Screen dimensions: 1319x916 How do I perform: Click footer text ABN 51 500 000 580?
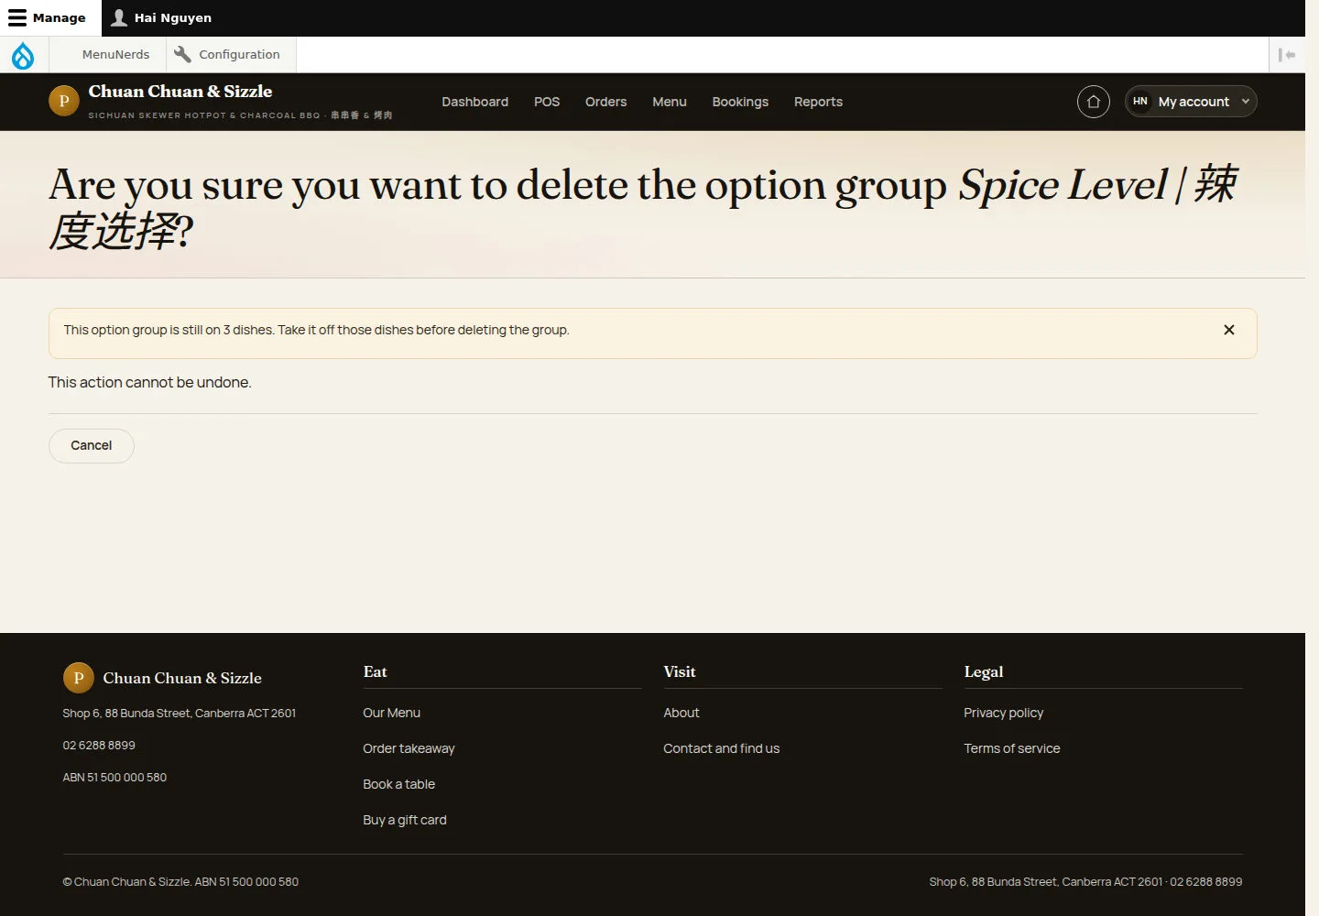[x=114, y=778]
